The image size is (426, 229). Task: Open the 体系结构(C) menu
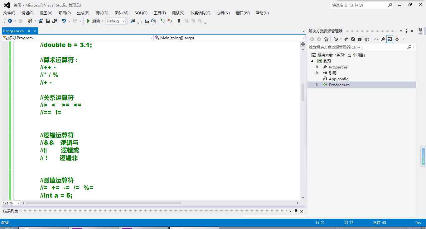[201, 13]
